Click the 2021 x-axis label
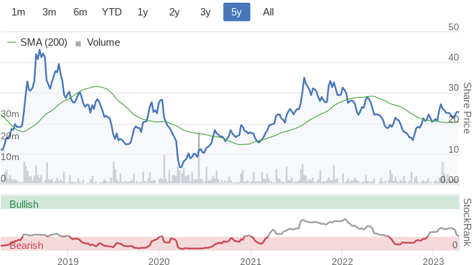This screenshot has height=265, width=476. pyautogui.click(x=251, y=261)
